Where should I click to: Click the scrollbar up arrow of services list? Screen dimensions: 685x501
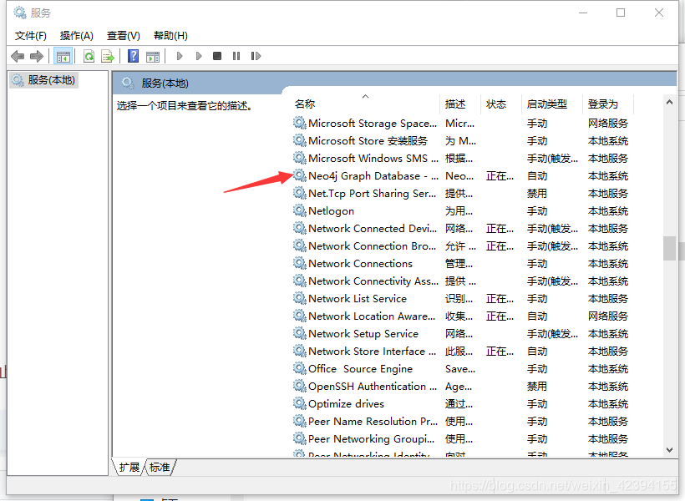[669, 102]
